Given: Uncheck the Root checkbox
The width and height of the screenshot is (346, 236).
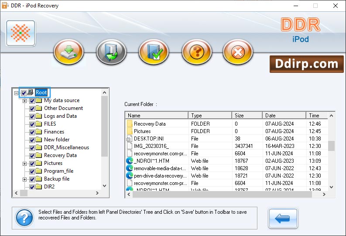Looking at the screenshot, I should (24, 93).
